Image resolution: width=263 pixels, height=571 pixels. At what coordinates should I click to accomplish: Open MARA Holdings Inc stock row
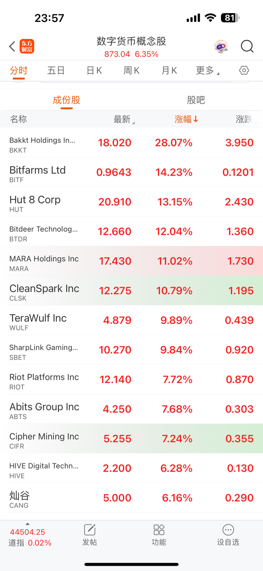[131, 261]
